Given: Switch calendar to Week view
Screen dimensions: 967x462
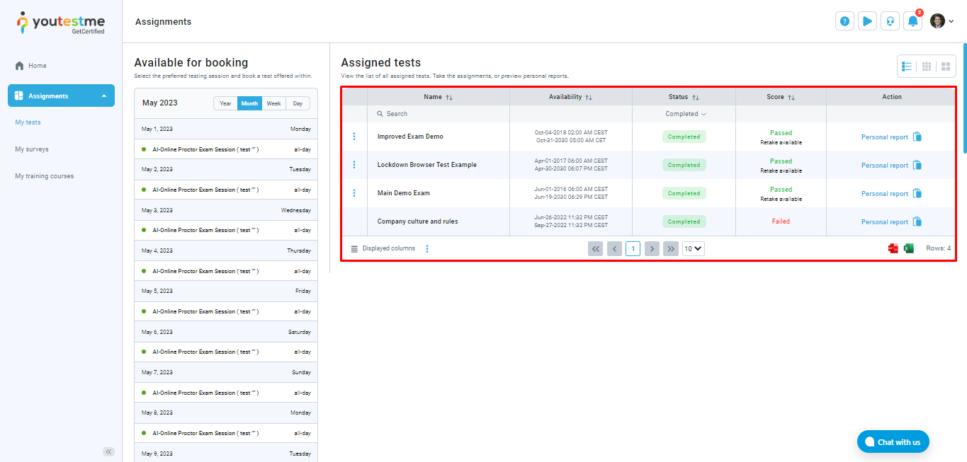Looking at the screenshot, I should click(x=273, y=103).
